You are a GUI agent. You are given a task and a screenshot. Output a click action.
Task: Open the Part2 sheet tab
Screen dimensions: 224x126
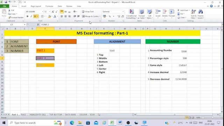click(x=23, y=114)
